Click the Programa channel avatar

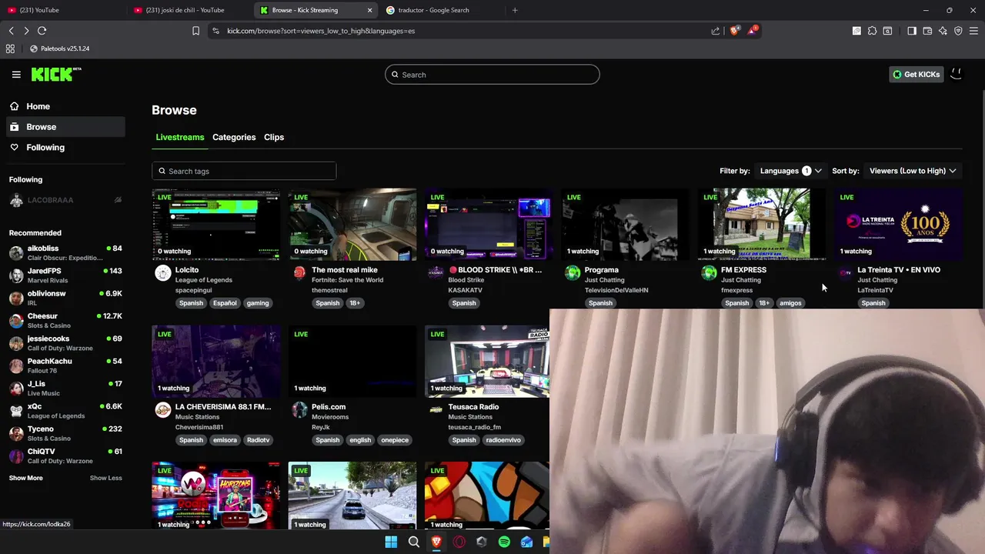click(x=572, y=272)
